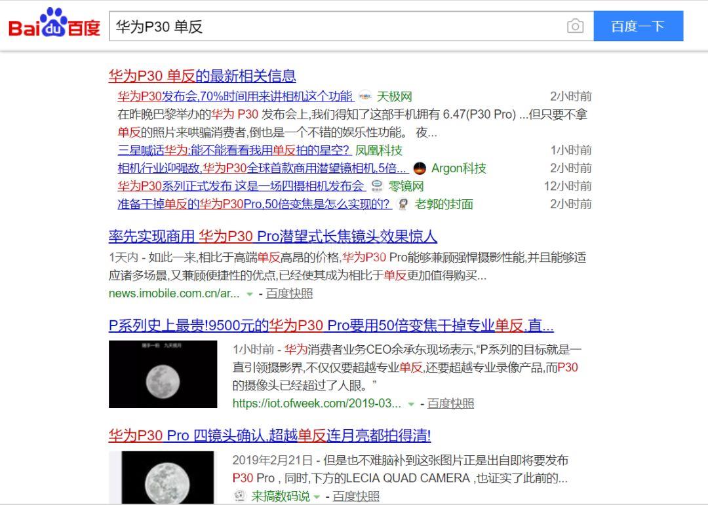Click the Argon科技 source avatar
708x505 pixels.
[420, 168]
